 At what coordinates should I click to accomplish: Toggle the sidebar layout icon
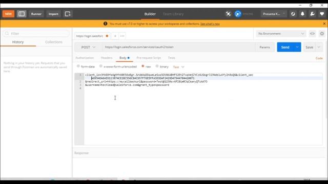point(22,14)
